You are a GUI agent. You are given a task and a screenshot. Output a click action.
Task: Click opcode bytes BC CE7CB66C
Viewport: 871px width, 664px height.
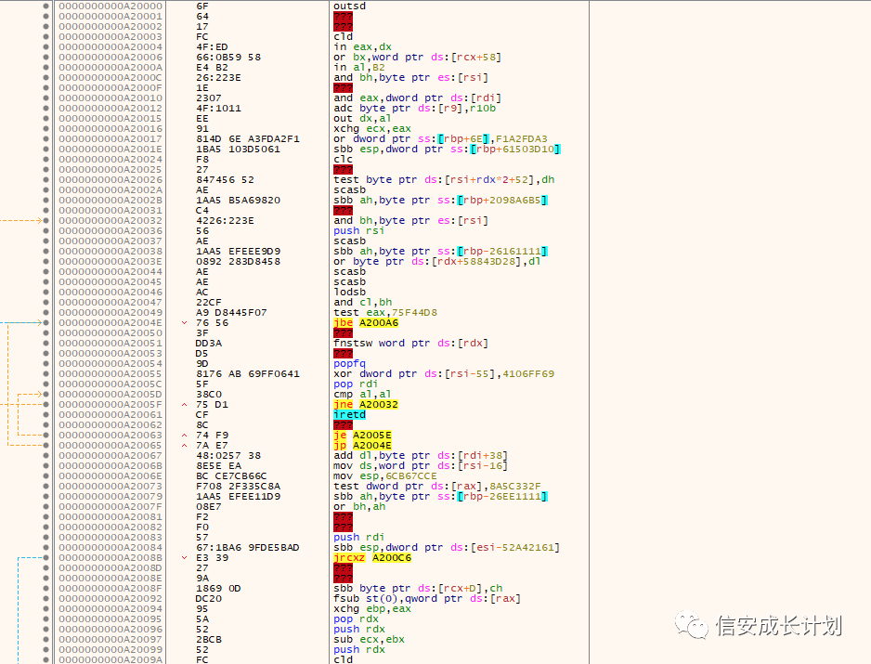point(231,476)
